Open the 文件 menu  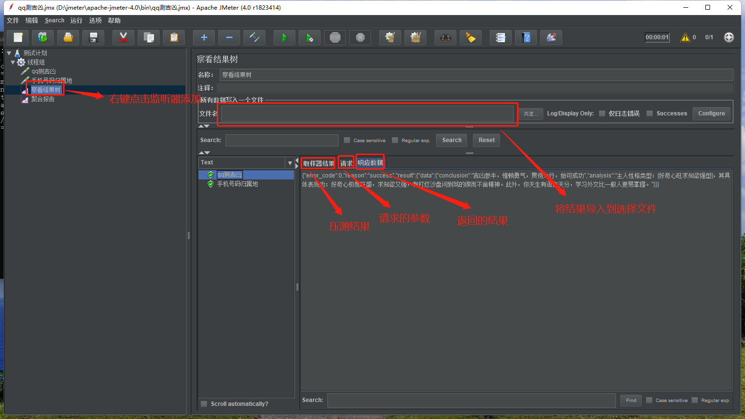[13, 20]
